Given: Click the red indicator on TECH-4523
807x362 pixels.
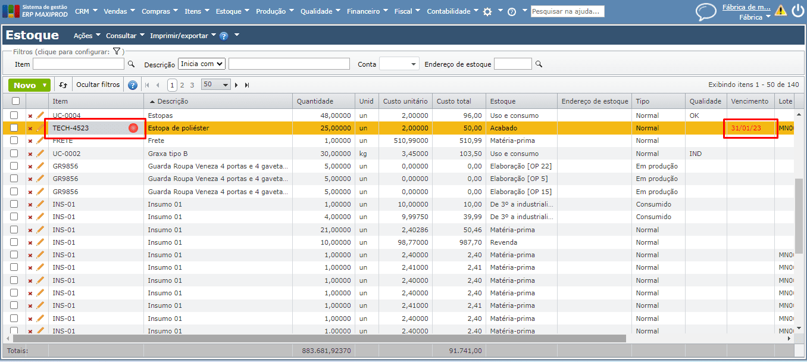Looking at the screenshot, I should coord(133,128).
